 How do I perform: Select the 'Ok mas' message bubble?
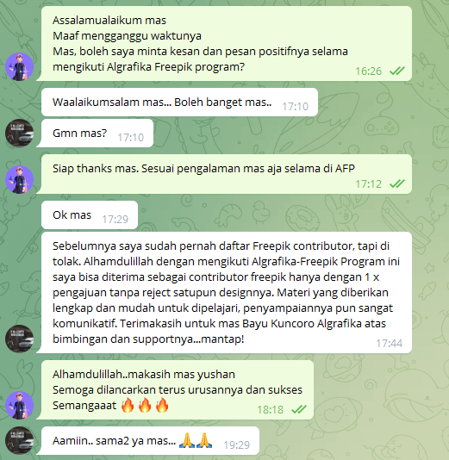click(x=90, y=215)
